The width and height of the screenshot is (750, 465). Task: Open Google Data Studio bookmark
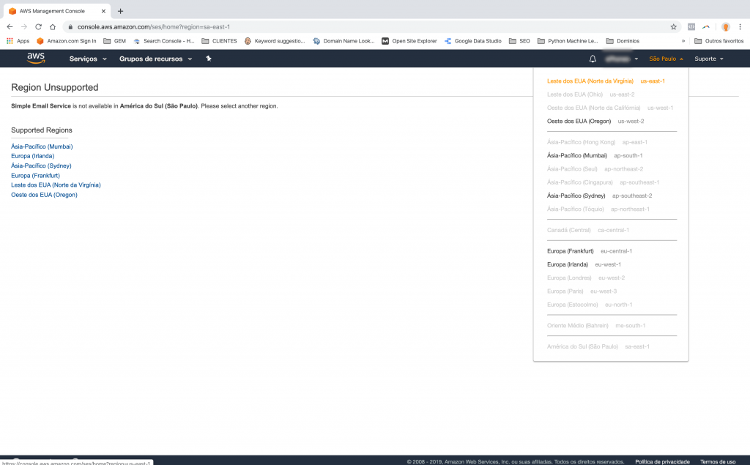click(x=472, y=41)
